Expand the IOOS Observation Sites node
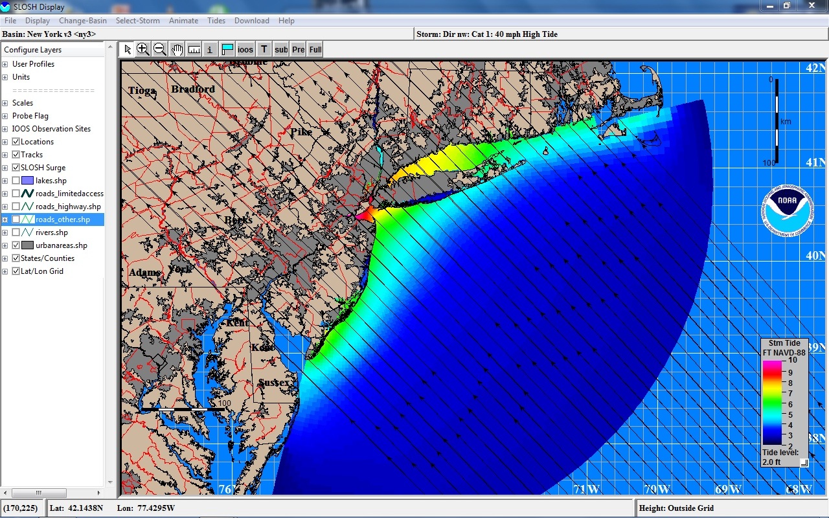 point(5,129)
